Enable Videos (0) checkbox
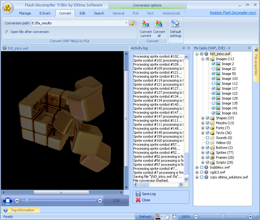The width and height of the screenshot is (260, 220). pyautogui.click(x=208, y=143)
